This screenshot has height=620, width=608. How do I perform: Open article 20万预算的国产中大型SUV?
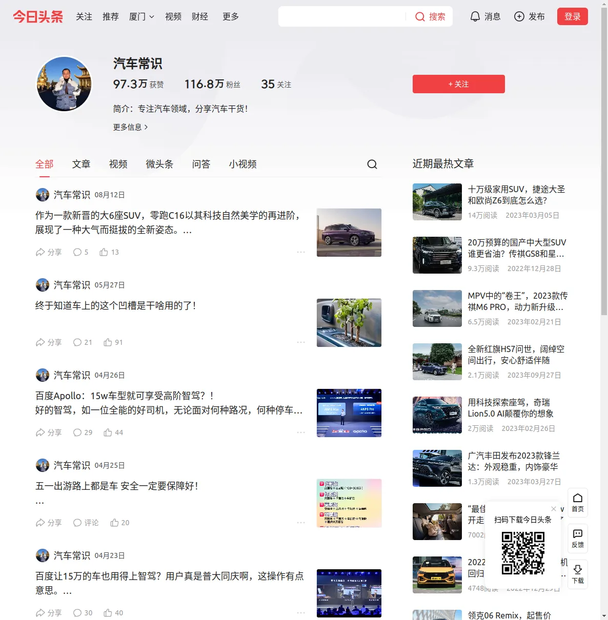(517, 248)
